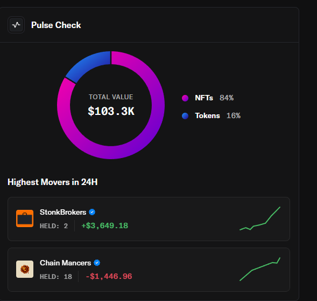
Task: Open the Chain Mancers collection name
Action: click(x=65, y=263)
